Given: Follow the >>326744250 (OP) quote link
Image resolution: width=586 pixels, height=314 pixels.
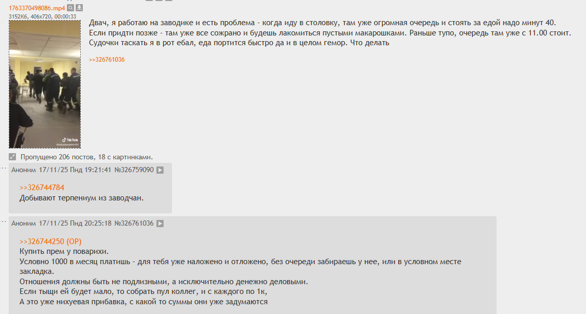Looking at the screenshot, I should point(50,242).
